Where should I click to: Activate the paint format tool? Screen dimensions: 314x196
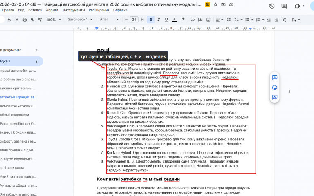(40, 20)
